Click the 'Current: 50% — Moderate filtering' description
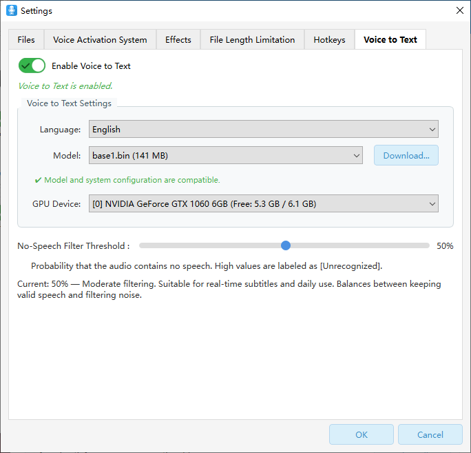The height and width of the screenshot is (453, 471). (x=229, y=290)
